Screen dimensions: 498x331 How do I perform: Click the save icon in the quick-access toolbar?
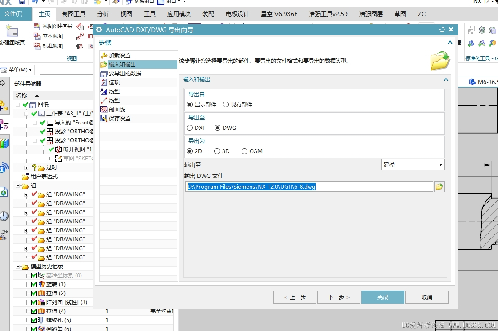(22, 2)
